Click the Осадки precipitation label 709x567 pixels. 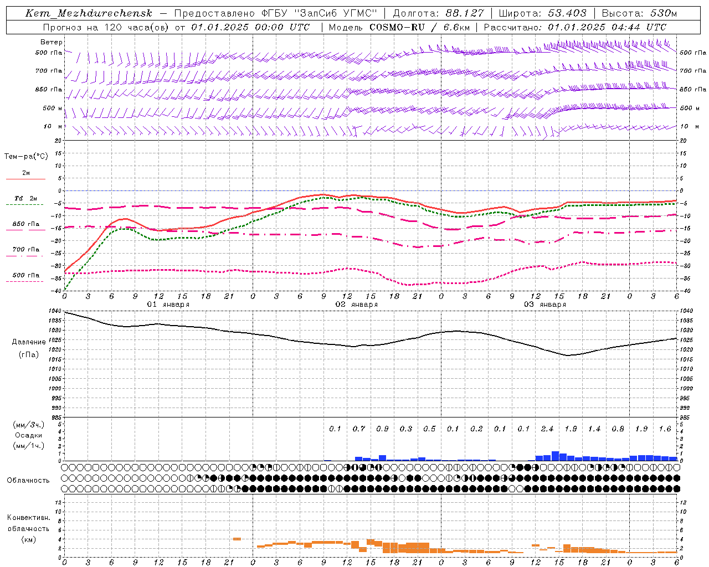tap(28, 435)
